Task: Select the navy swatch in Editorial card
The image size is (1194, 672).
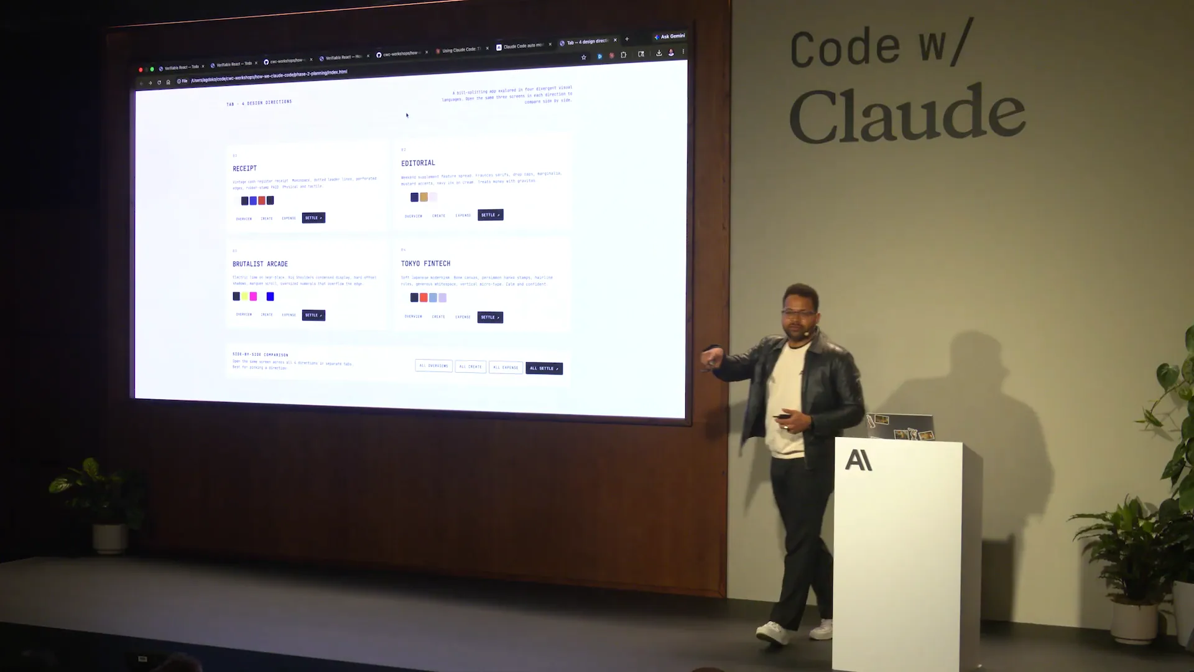Action: pyautogui.click(x=414, y=197)
